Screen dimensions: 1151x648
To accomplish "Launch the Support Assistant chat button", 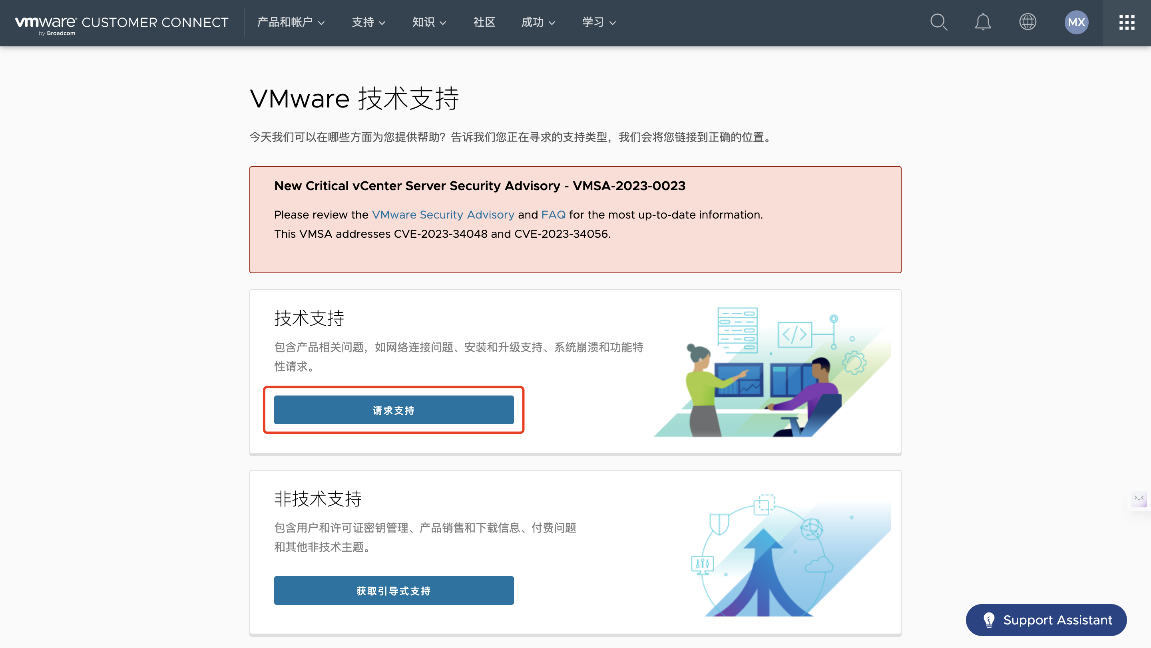I will coord(1046,620).
